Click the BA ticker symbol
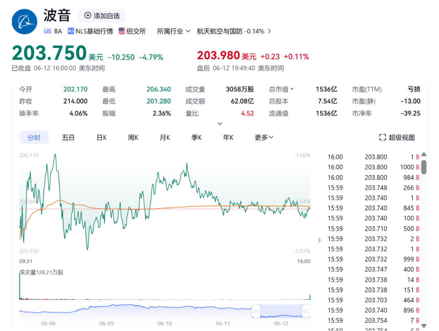Viewport: 439px width, 331px height. [58, 31]
